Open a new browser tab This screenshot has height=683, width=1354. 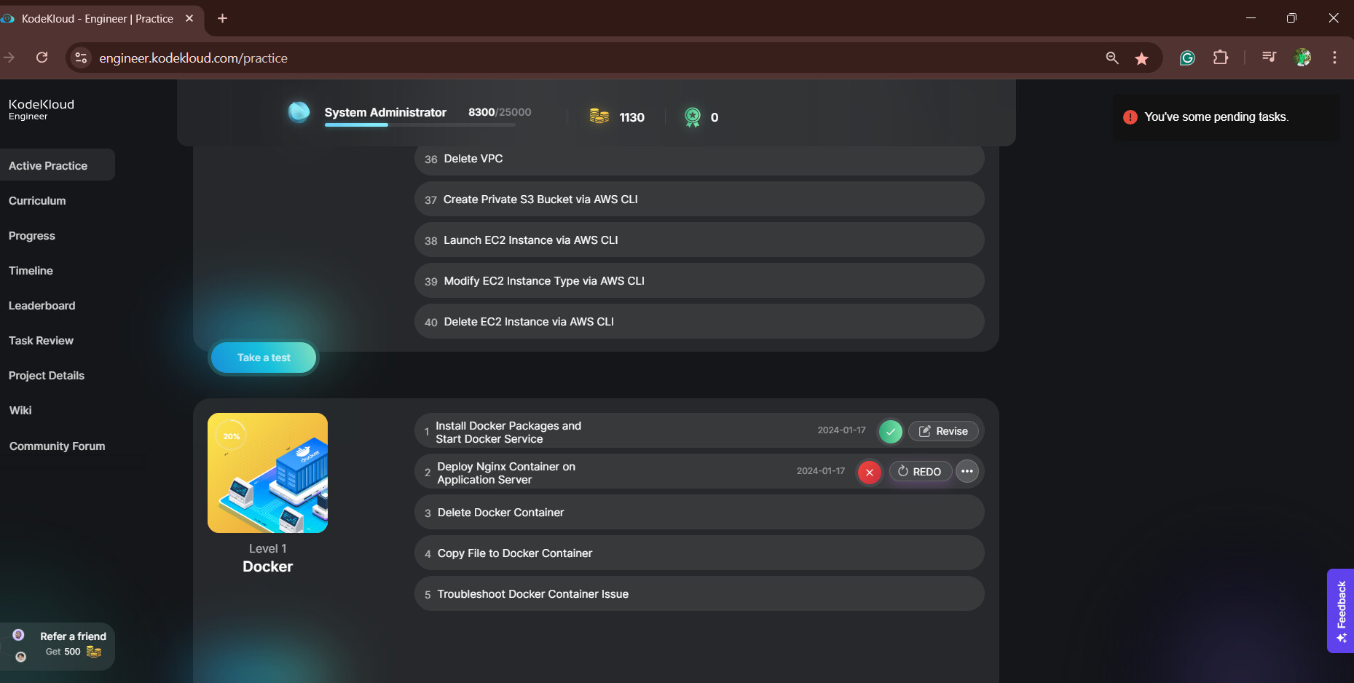223,18
